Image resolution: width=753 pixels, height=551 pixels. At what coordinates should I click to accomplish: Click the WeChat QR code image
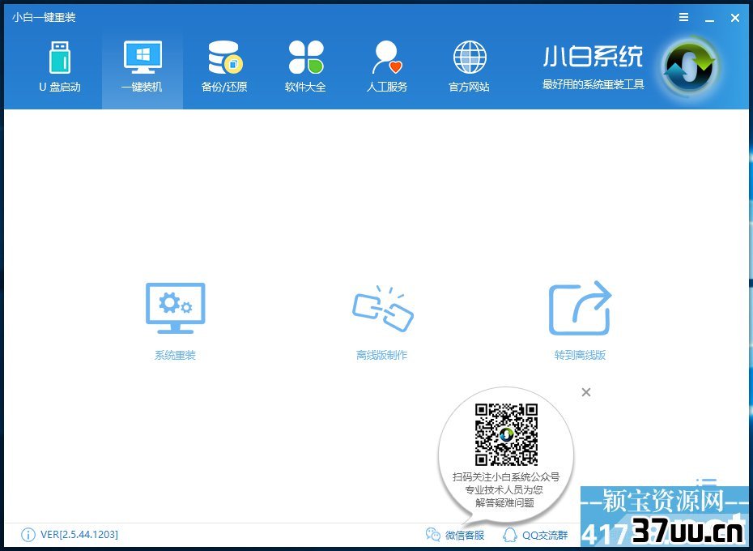506,434
